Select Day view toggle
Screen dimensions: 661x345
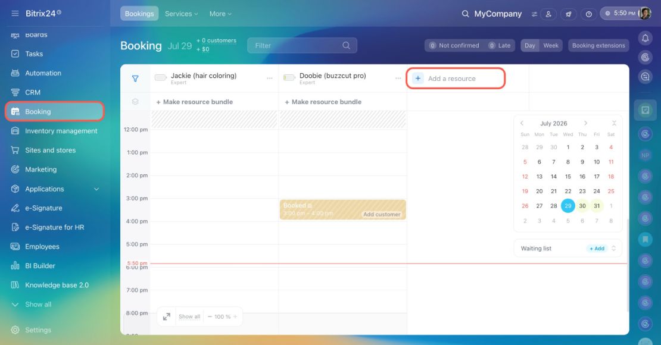click(x=530, y=45)
